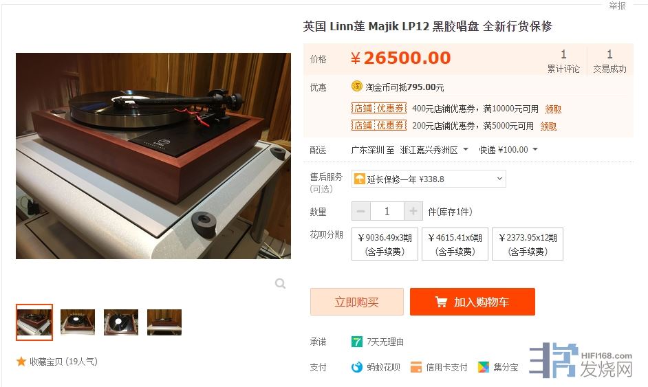Expand the express shipping fee dropdown
The image size is (648, 387).
coord(535,149)
